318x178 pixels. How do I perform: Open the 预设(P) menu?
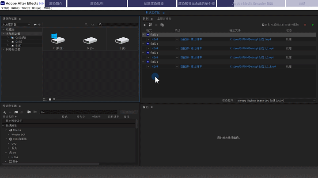(x=26, y=8)
